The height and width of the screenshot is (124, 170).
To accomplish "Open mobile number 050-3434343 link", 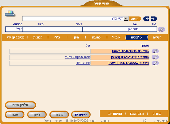I will coord(130,51).
